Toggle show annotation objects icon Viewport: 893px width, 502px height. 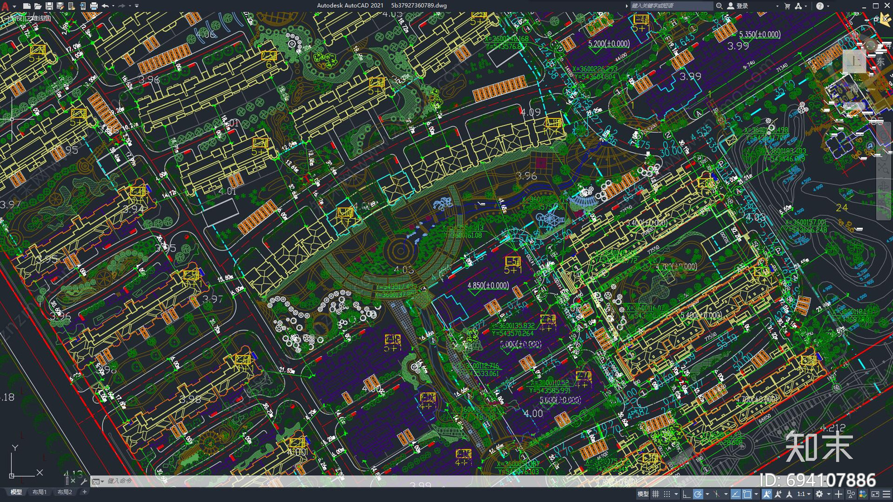(767, 494)
